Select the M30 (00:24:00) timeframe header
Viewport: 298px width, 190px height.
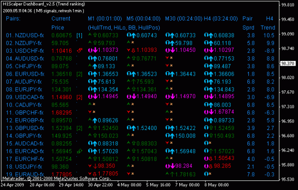184,19
